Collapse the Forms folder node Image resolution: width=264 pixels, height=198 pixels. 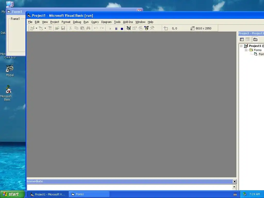click(246, 50)
